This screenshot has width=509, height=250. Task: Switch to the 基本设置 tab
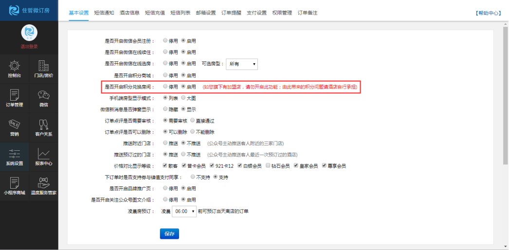pos(78,13)
